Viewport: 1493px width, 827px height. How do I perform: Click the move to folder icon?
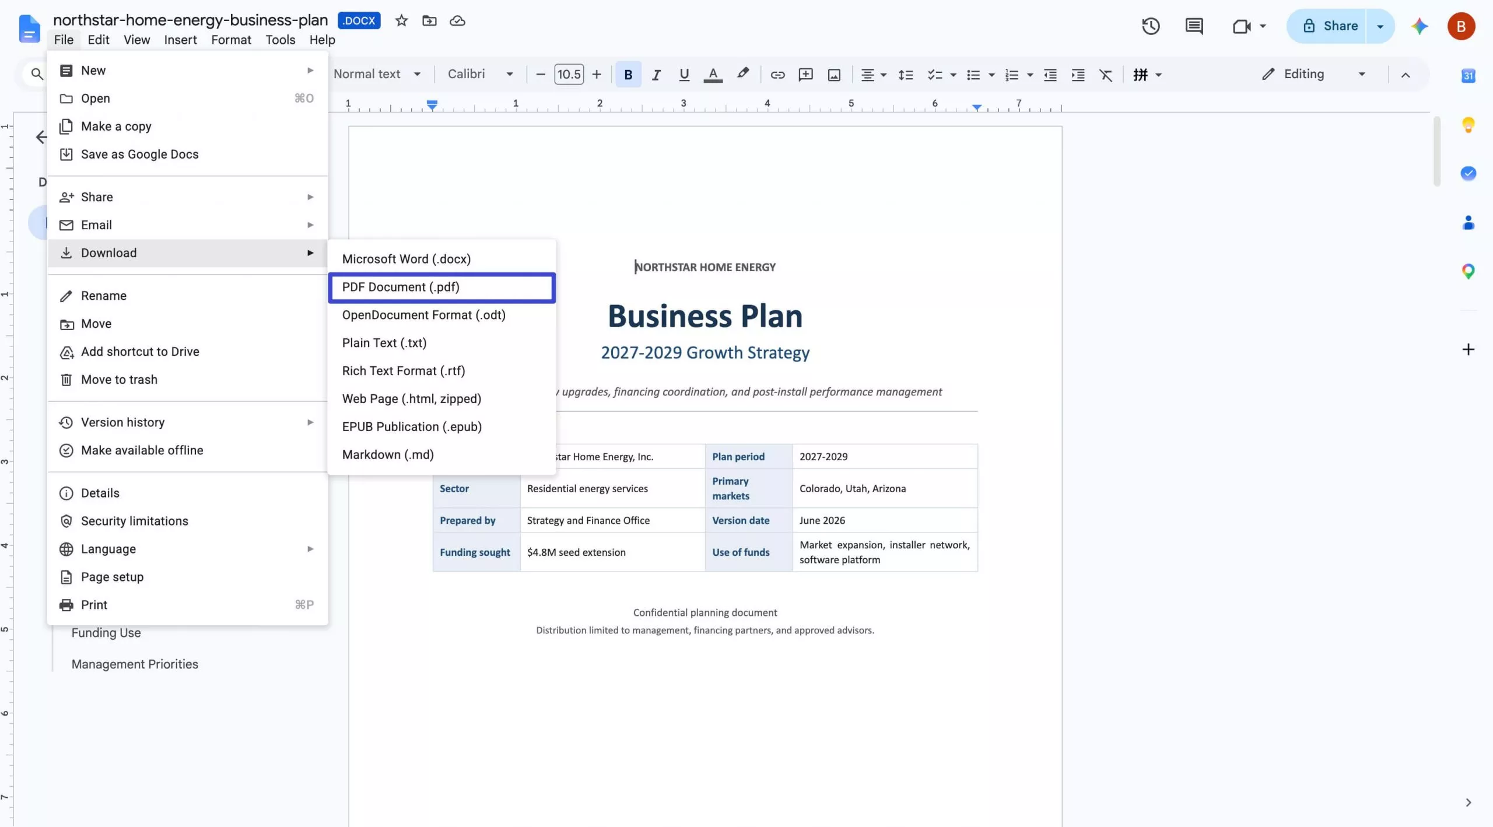[x=429, y=21]
